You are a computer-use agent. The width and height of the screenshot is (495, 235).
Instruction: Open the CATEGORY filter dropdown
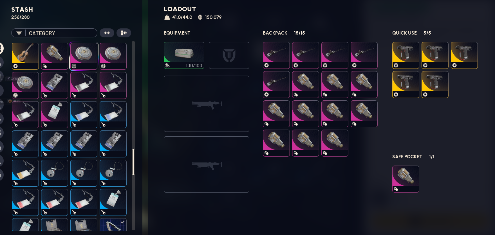point(54,33)
